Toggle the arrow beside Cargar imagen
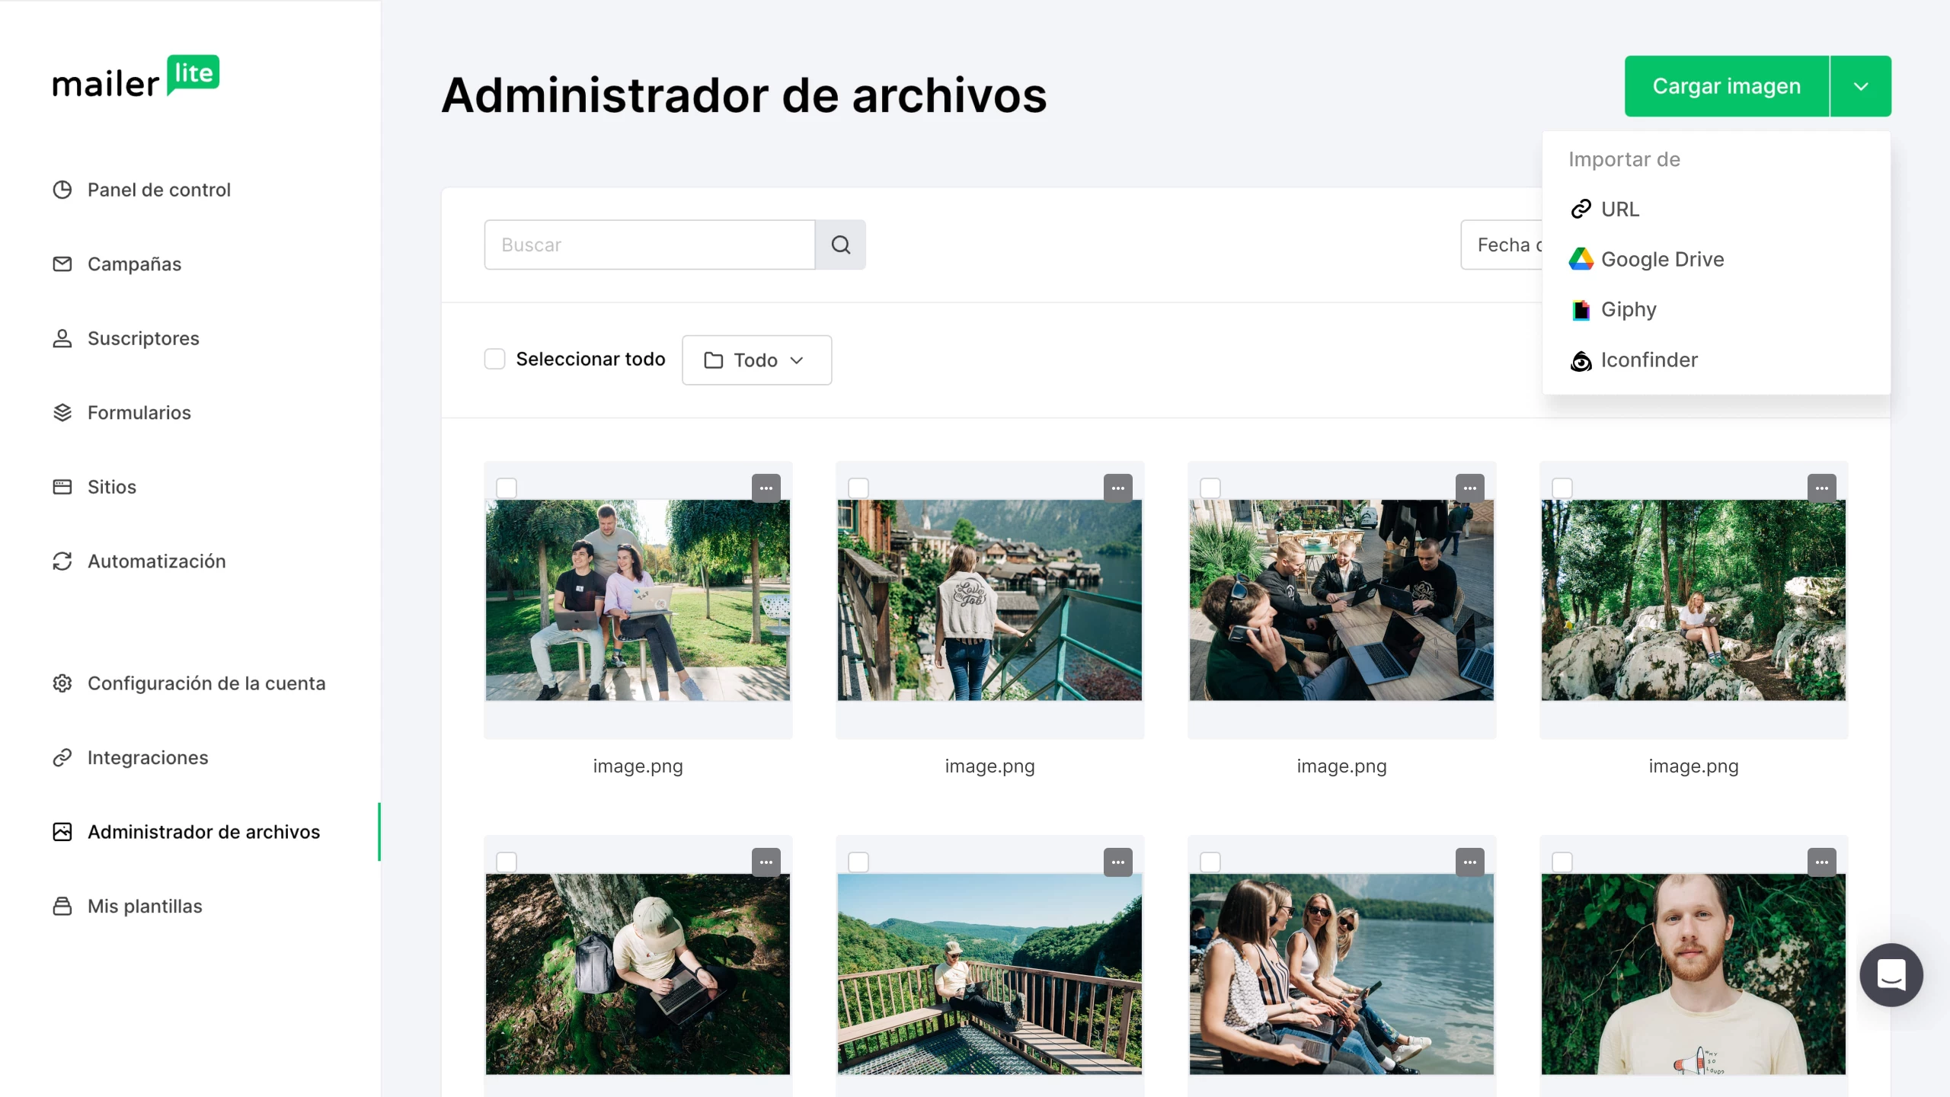 tap(1860, 86)
